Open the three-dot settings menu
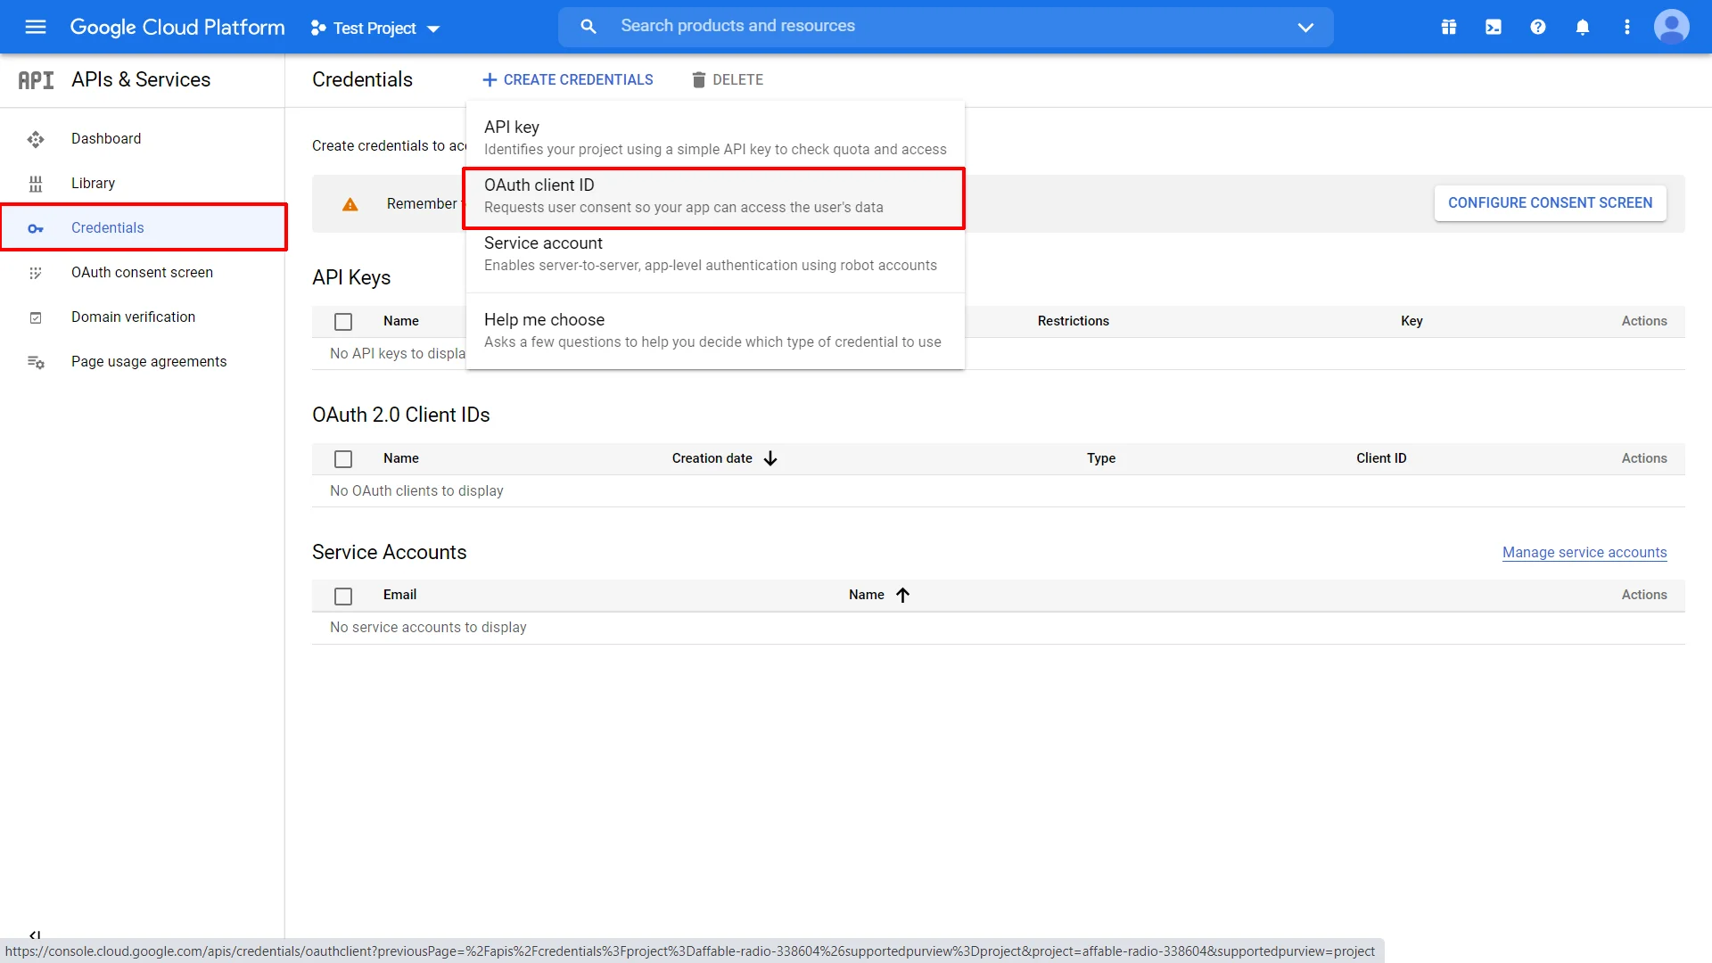Screen dimensions: 1712x963 1627,28
